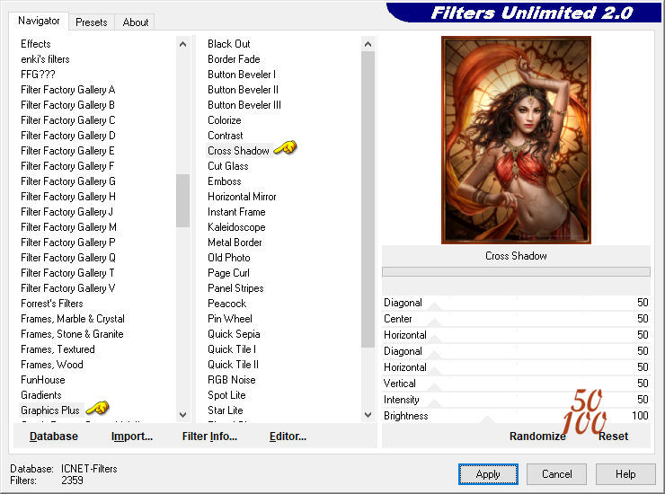Click the category list scrollbar thumb

(x=182, y=200)
